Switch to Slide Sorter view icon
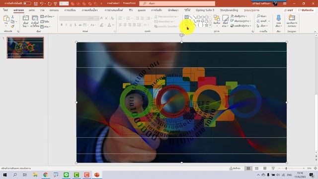The image size is (318, 179). pos(256,168)
